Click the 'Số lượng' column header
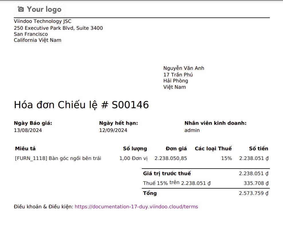Image resolution: width=283 pixels, height=251 pixels. (135, 149)
